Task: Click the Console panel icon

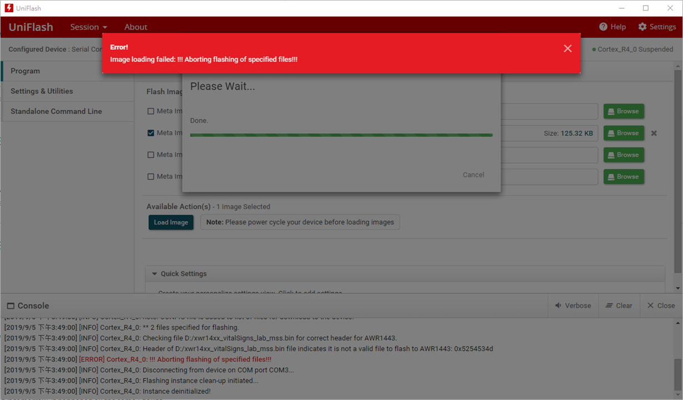Action: click(10, 306)
